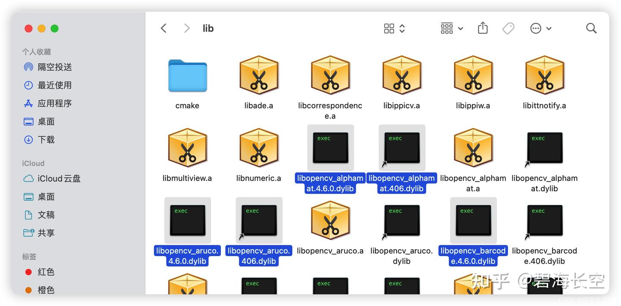The image size is (621, 306).
Task: Click the forward navigation arrow
Action: [x=186, y=28]
